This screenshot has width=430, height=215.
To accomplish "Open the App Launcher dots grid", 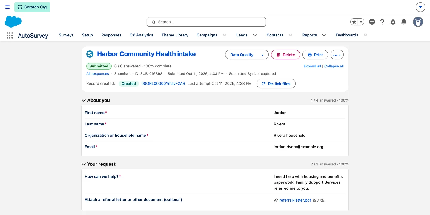I will point(10,35).
